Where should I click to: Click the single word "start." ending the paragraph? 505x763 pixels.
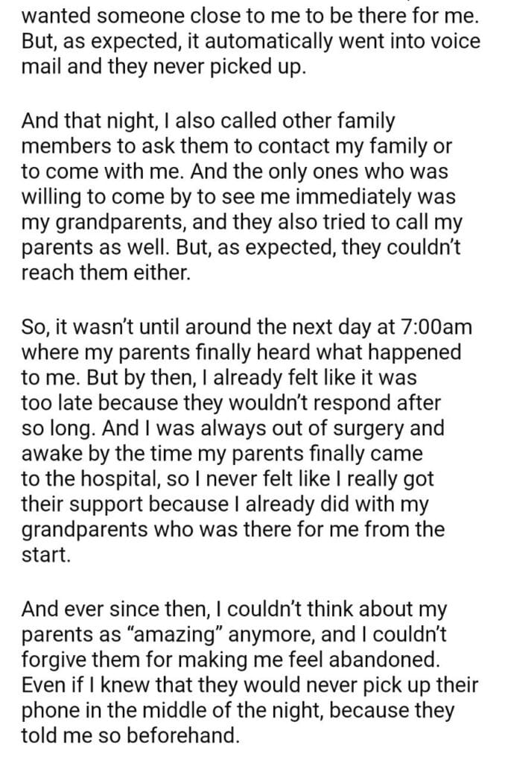click(x=42, y=553)
